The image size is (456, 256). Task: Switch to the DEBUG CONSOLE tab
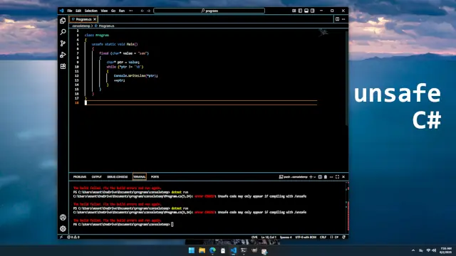(x=118, y=177)
